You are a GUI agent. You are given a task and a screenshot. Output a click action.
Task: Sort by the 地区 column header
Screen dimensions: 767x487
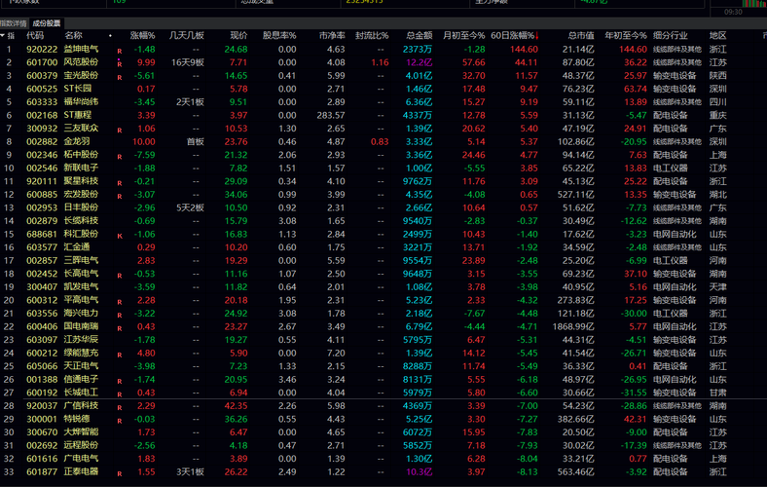click(x=717, y=36)
